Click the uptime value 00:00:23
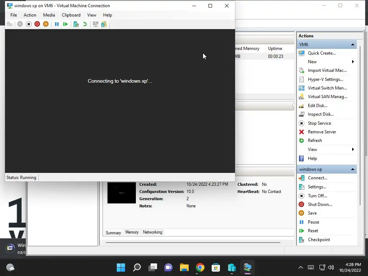 (276, 56)
